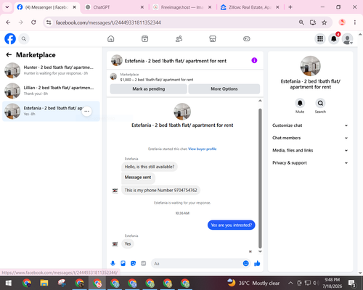Image resolution: width=363 pixels, height=290 pixels.
Task: Open the Facebook apps grid menu
Action: pyautogui.click(x=320, y=38)
